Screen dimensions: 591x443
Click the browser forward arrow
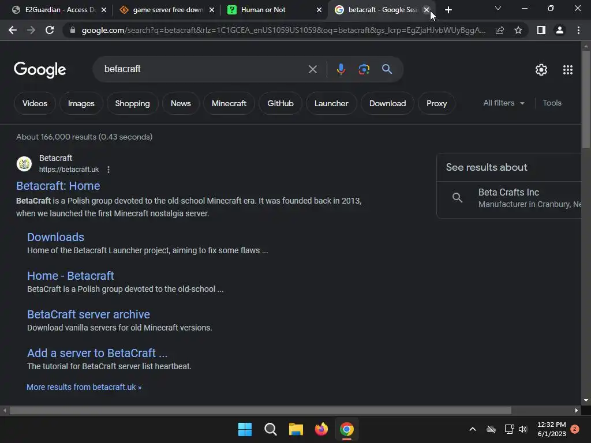[x=31, y=30]
